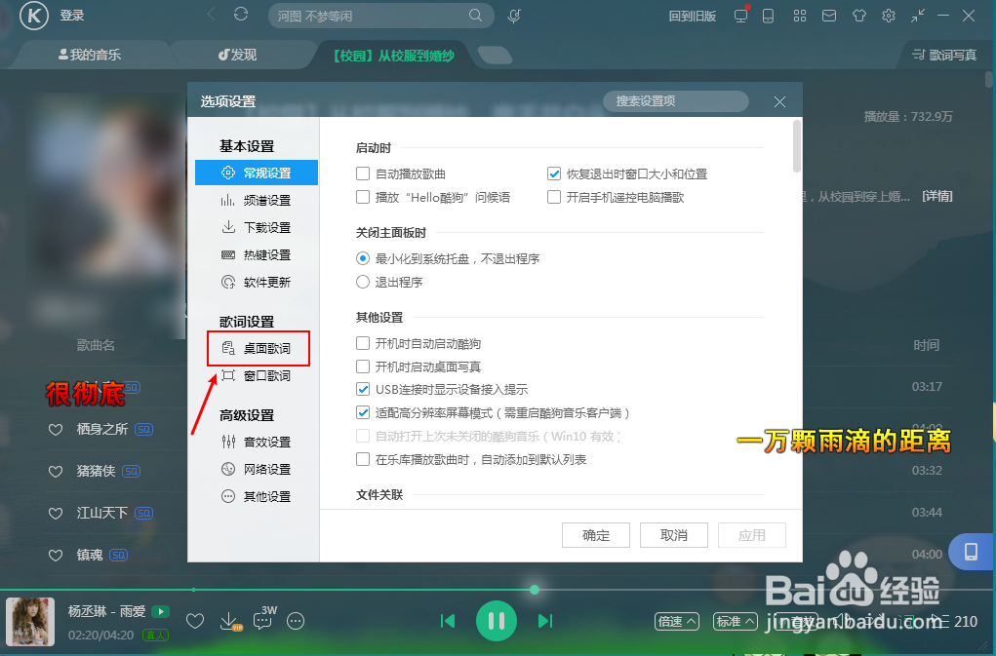Click 登录 to sign in
The image size is (996, 656).
coord(72,16)
